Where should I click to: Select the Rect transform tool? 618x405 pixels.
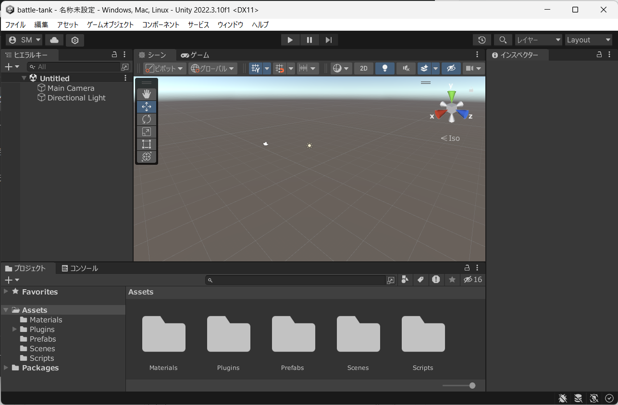147,144
